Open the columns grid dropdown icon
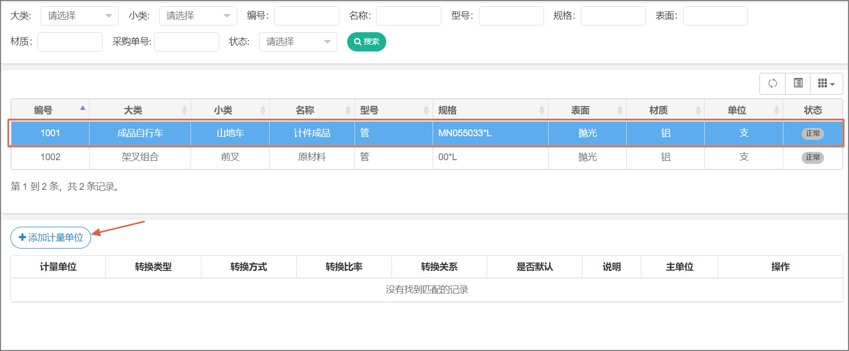 point(826,83)
